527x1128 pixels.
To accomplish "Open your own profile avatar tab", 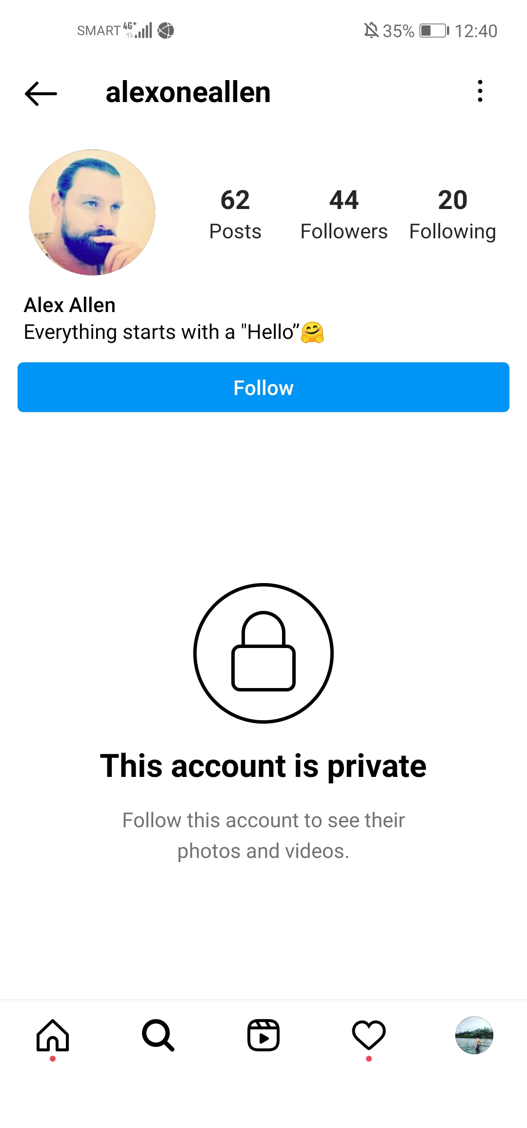I will coord(474,1035).
